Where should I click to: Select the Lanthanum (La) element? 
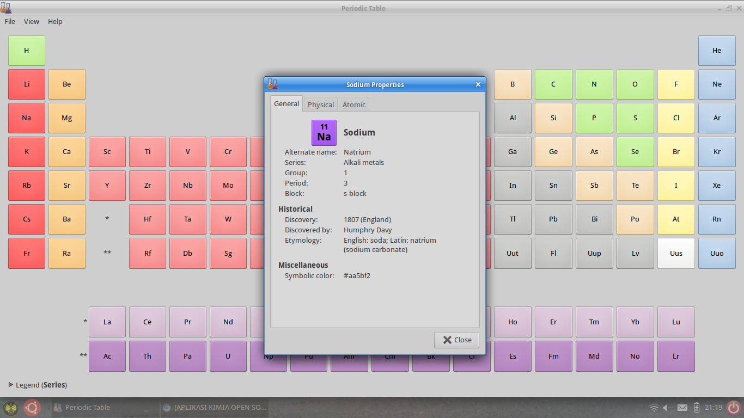point(107,322)
